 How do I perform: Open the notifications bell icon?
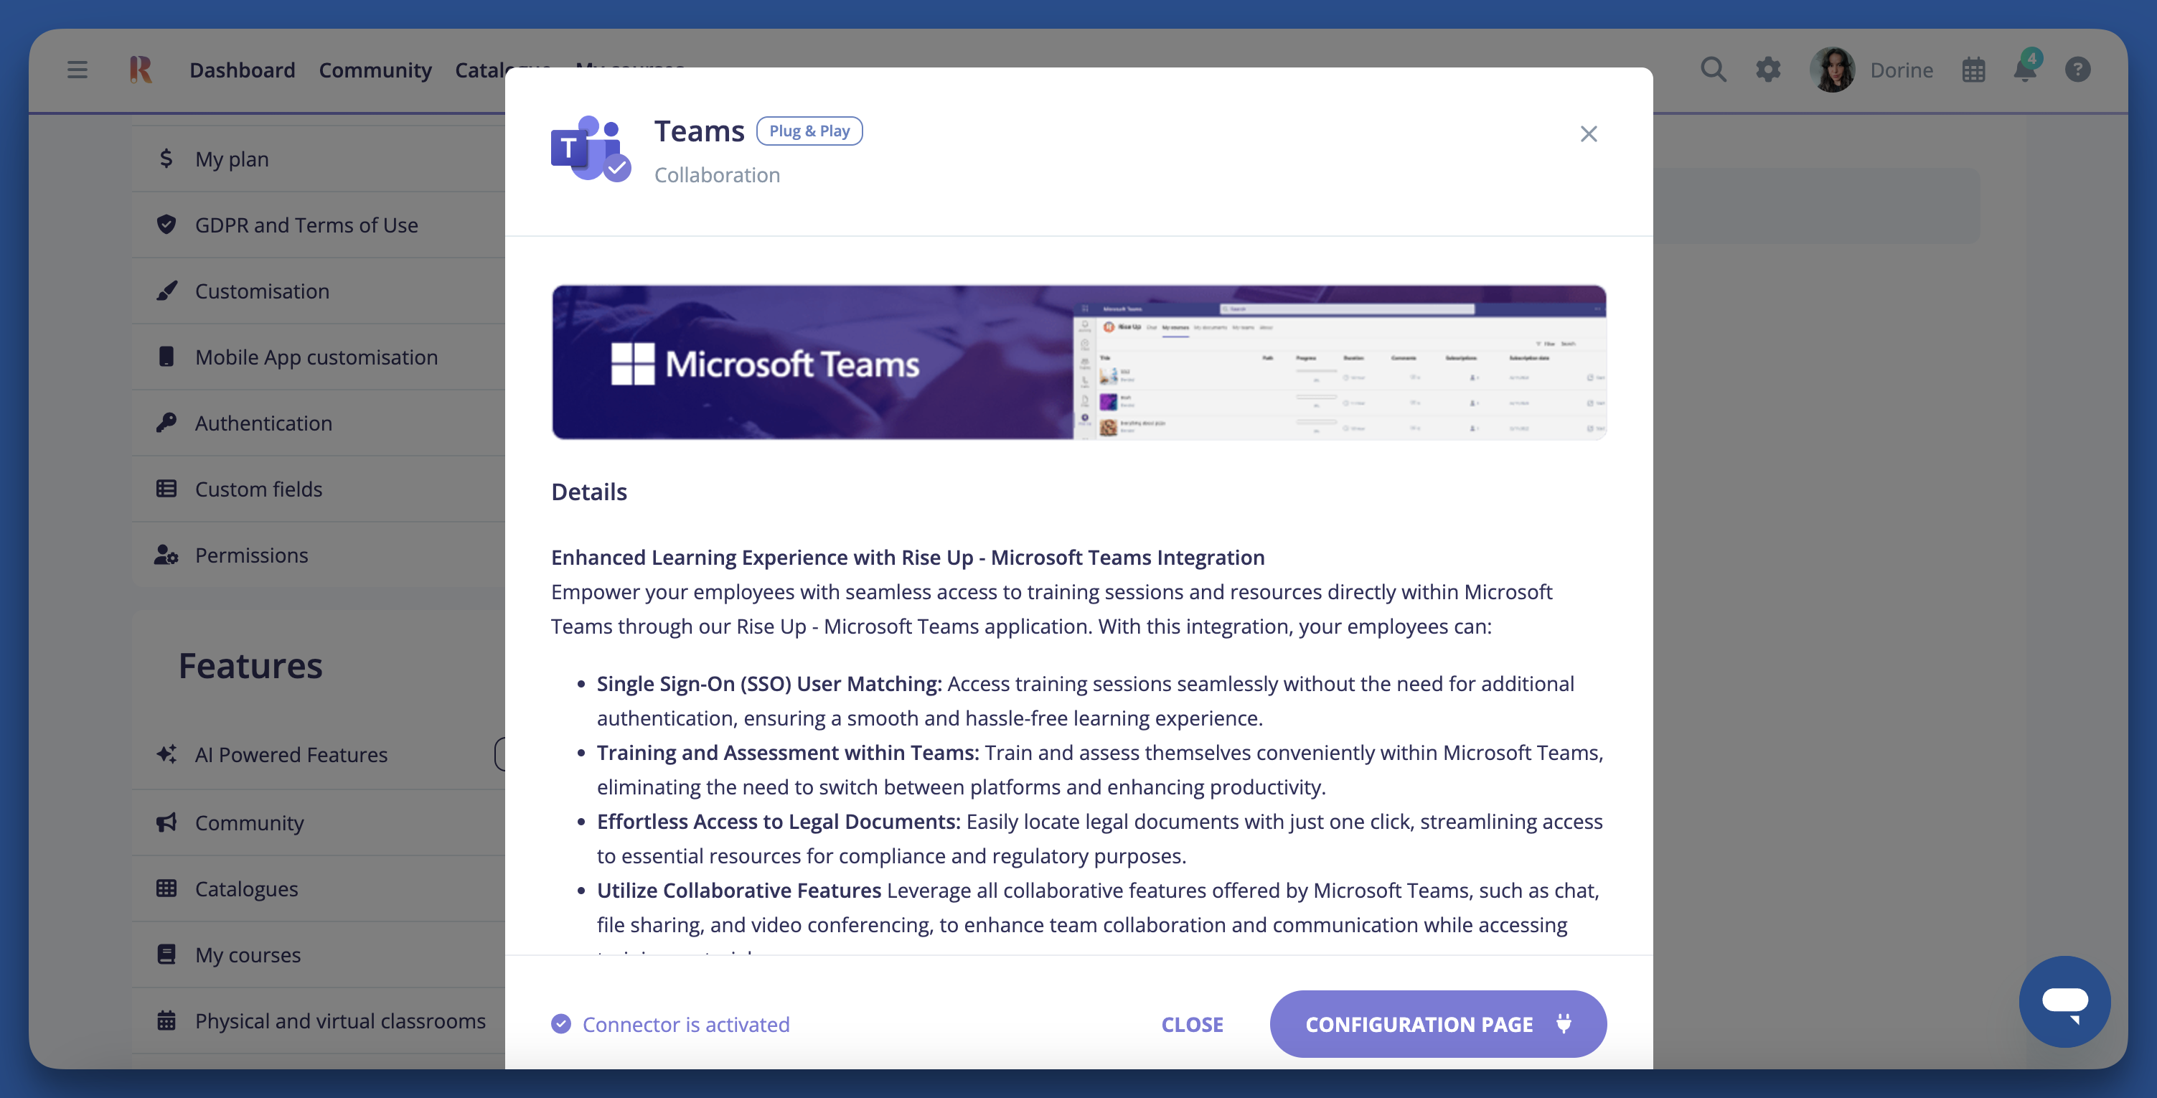pyautogui.click(x=2025, y=69)
